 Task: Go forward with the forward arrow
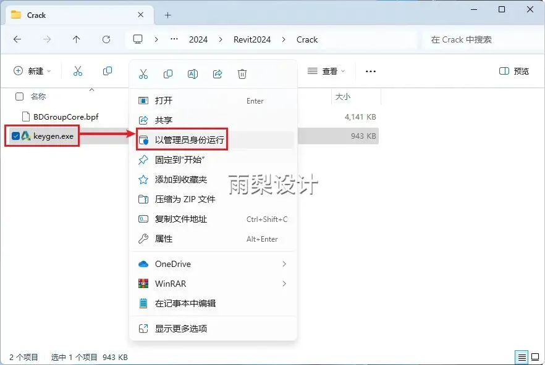click(47, 39)
